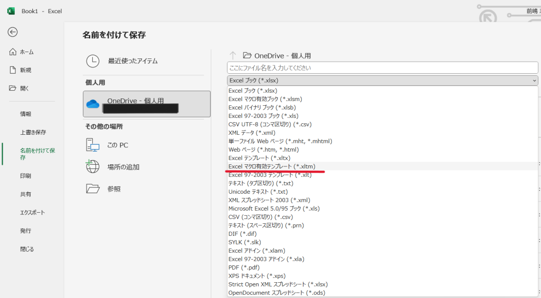Select 情報 in sidebar

click(x=25, y=114)
